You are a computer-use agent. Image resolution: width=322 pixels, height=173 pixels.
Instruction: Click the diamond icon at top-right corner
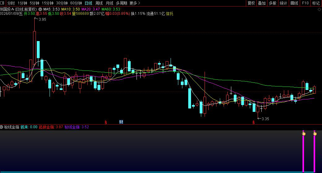(319, 10)
